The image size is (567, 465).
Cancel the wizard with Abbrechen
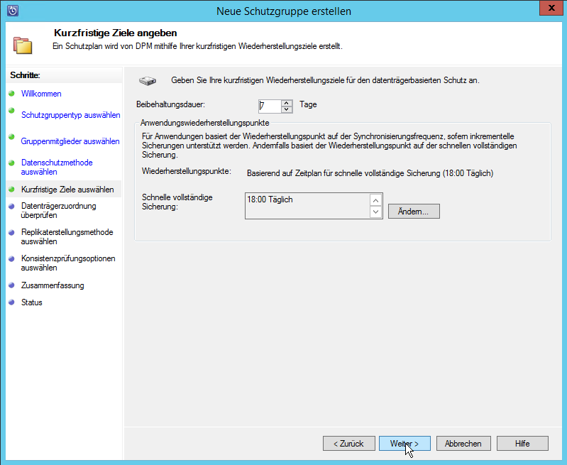click(x=463, y=444)
